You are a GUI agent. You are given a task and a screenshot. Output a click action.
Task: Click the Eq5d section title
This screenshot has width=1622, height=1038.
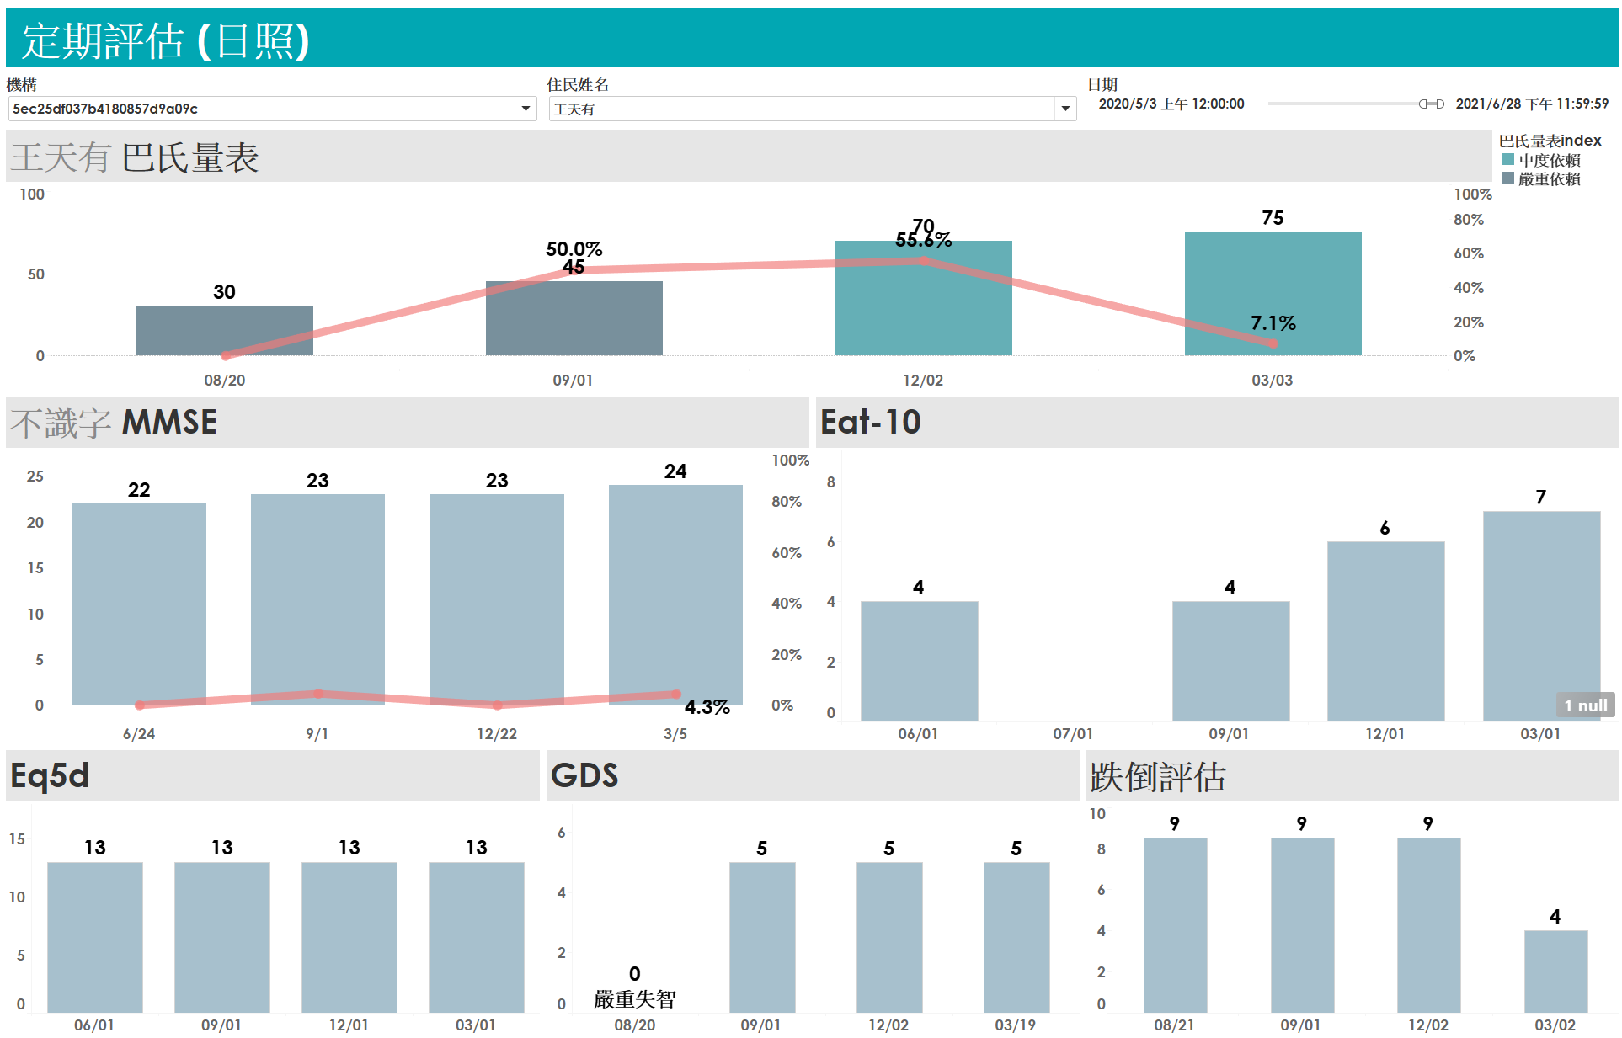pos(50,775)
